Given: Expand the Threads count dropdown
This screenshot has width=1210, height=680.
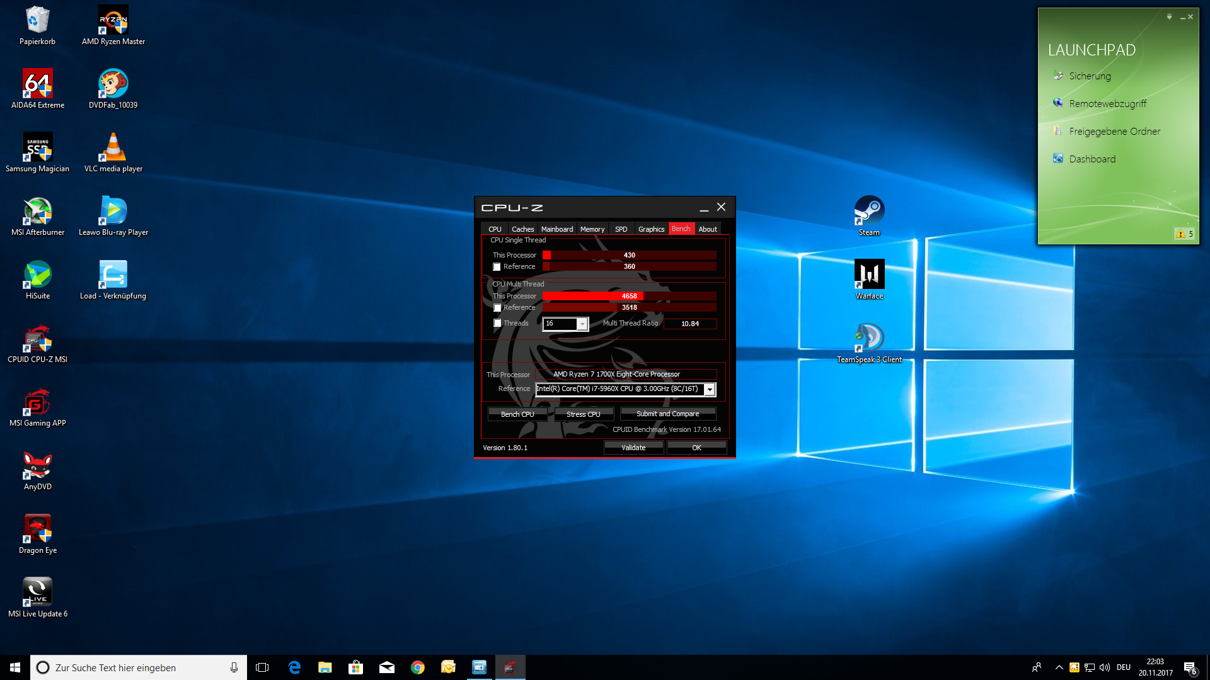Looking at the screenshot, I should coord(582,324).
